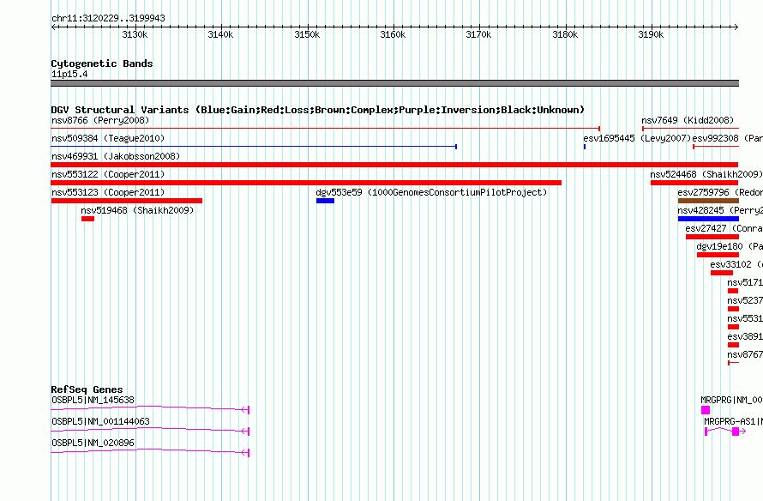
Task: Click the esv3891 variant label
Action: 745,336
